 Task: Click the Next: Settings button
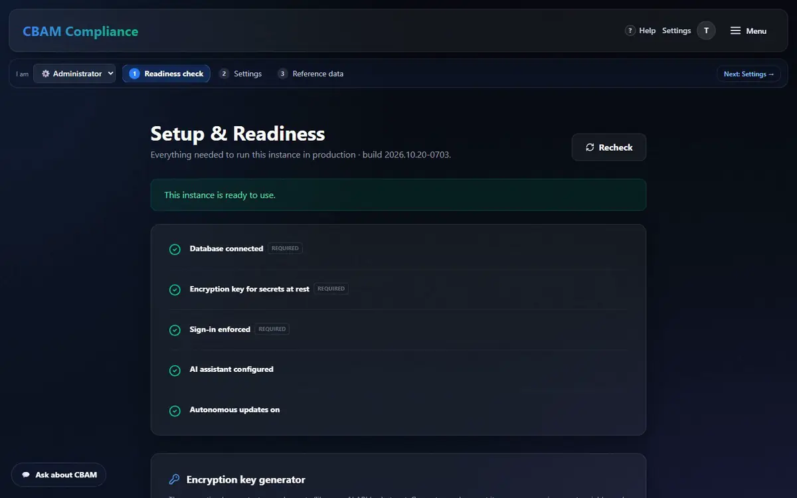pyautogui.click(x=749, y=74)
